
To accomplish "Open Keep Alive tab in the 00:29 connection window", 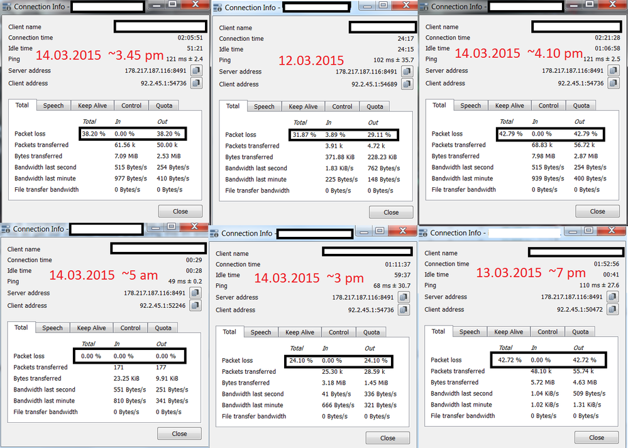I will click(x=91, y=328).
